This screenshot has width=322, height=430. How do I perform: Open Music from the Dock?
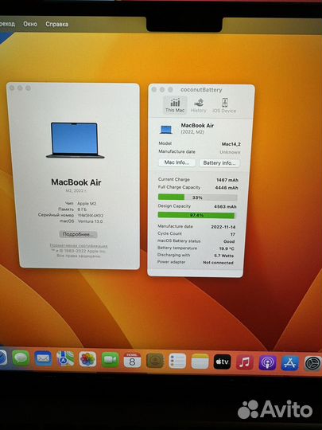tap(245, 362)
